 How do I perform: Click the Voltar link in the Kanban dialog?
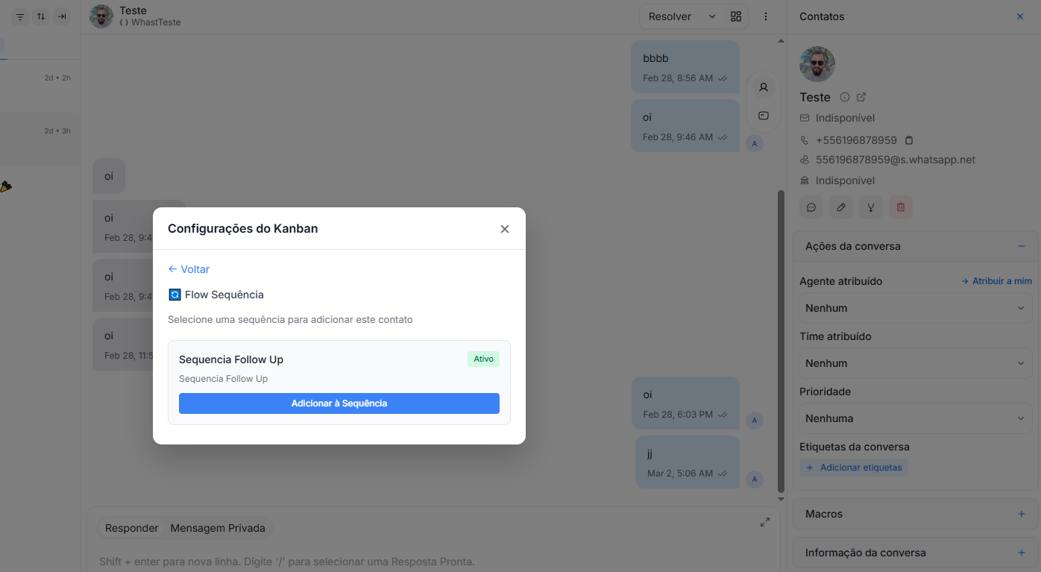click(188, 269)
